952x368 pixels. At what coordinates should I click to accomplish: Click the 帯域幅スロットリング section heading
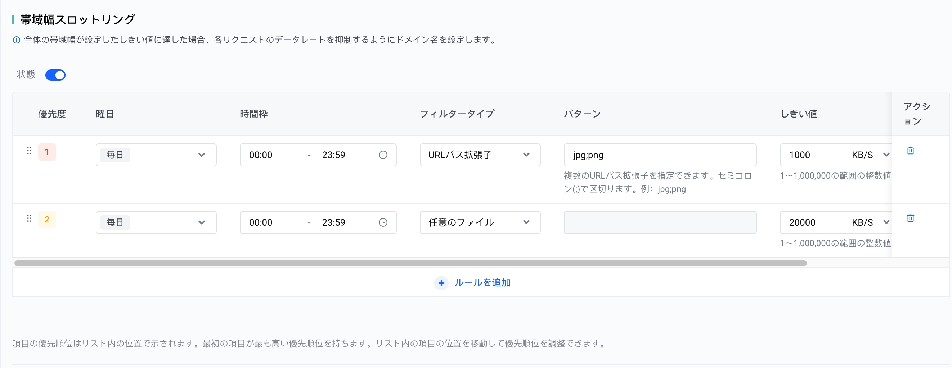point(78,19)
